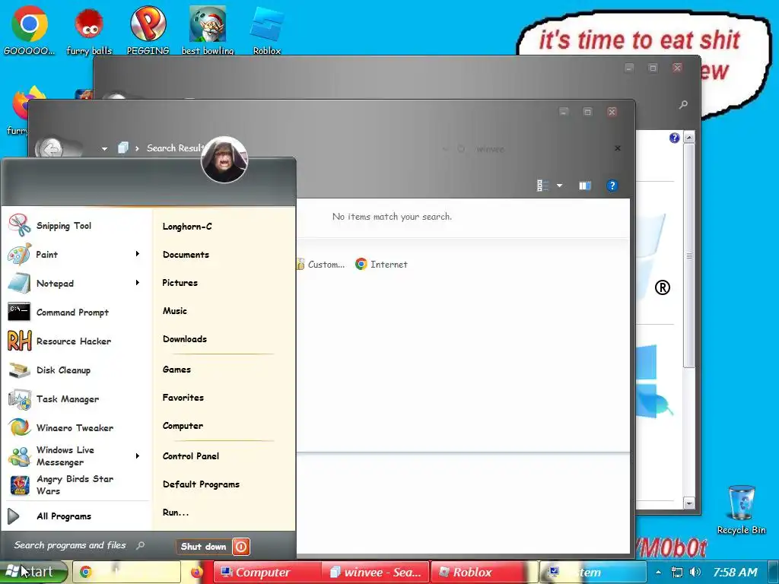This screenshot has height=584, width=779.
Task: Select Recycle Bin on desktop
Action: point(741,509)
